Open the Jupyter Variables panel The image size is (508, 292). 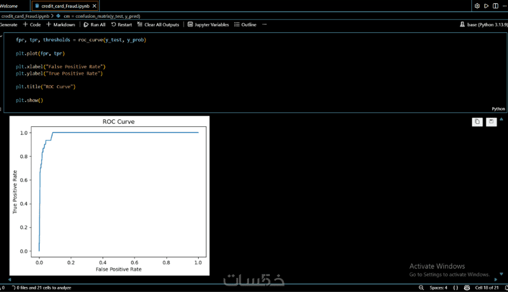(x=208, y=25)
